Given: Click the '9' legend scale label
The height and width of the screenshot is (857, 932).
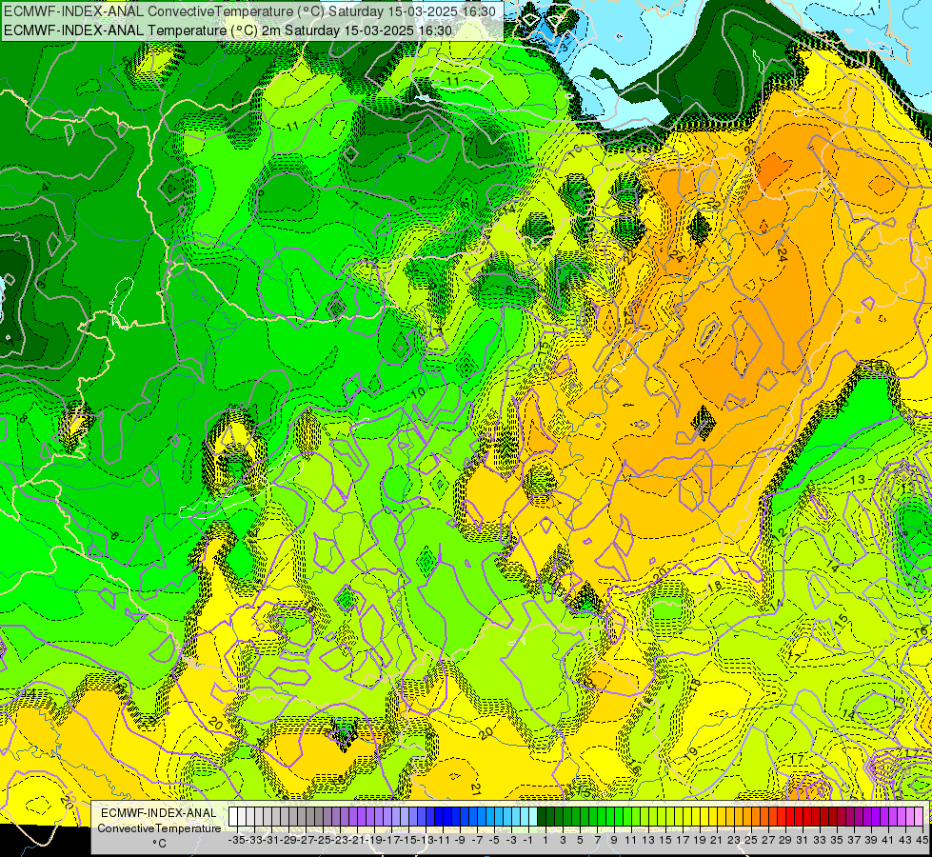Looking at the screenshot, I should click(x=614, y=841).
